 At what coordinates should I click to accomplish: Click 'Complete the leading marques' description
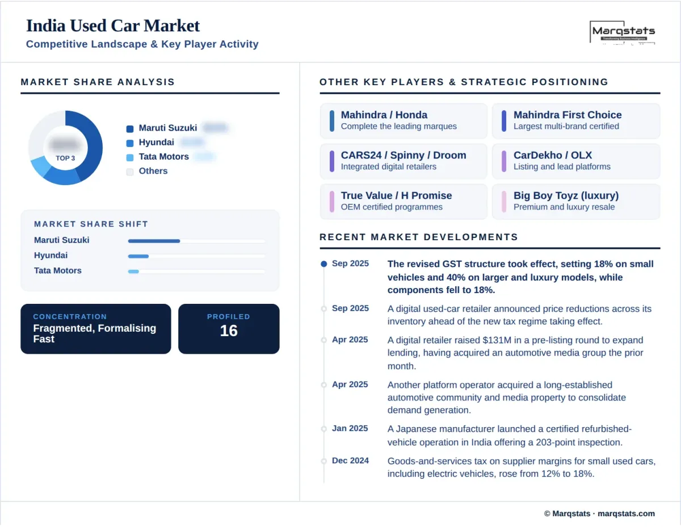click(x=399, y=126)
